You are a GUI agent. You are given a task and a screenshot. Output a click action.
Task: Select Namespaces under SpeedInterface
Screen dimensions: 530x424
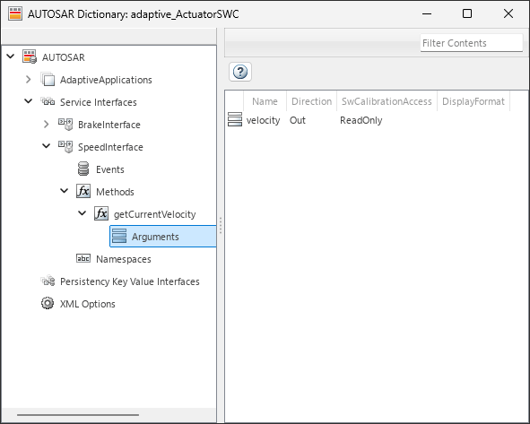pos(124,259)
